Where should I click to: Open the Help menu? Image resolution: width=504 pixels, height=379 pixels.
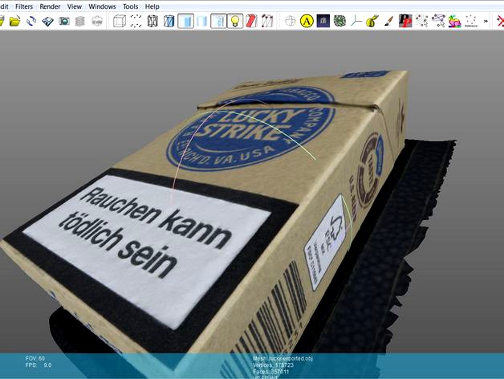[x=152, y=6]
